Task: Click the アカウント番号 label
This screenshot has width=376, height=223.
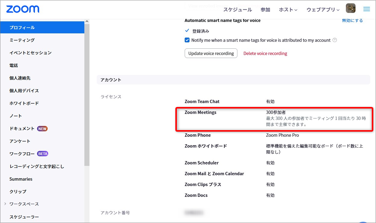Action: [x=115, y=212]
